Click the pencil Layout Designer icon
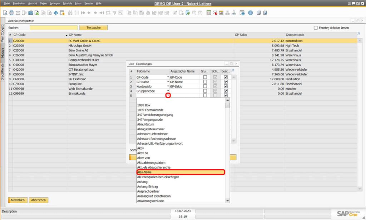 click(175, 13)
